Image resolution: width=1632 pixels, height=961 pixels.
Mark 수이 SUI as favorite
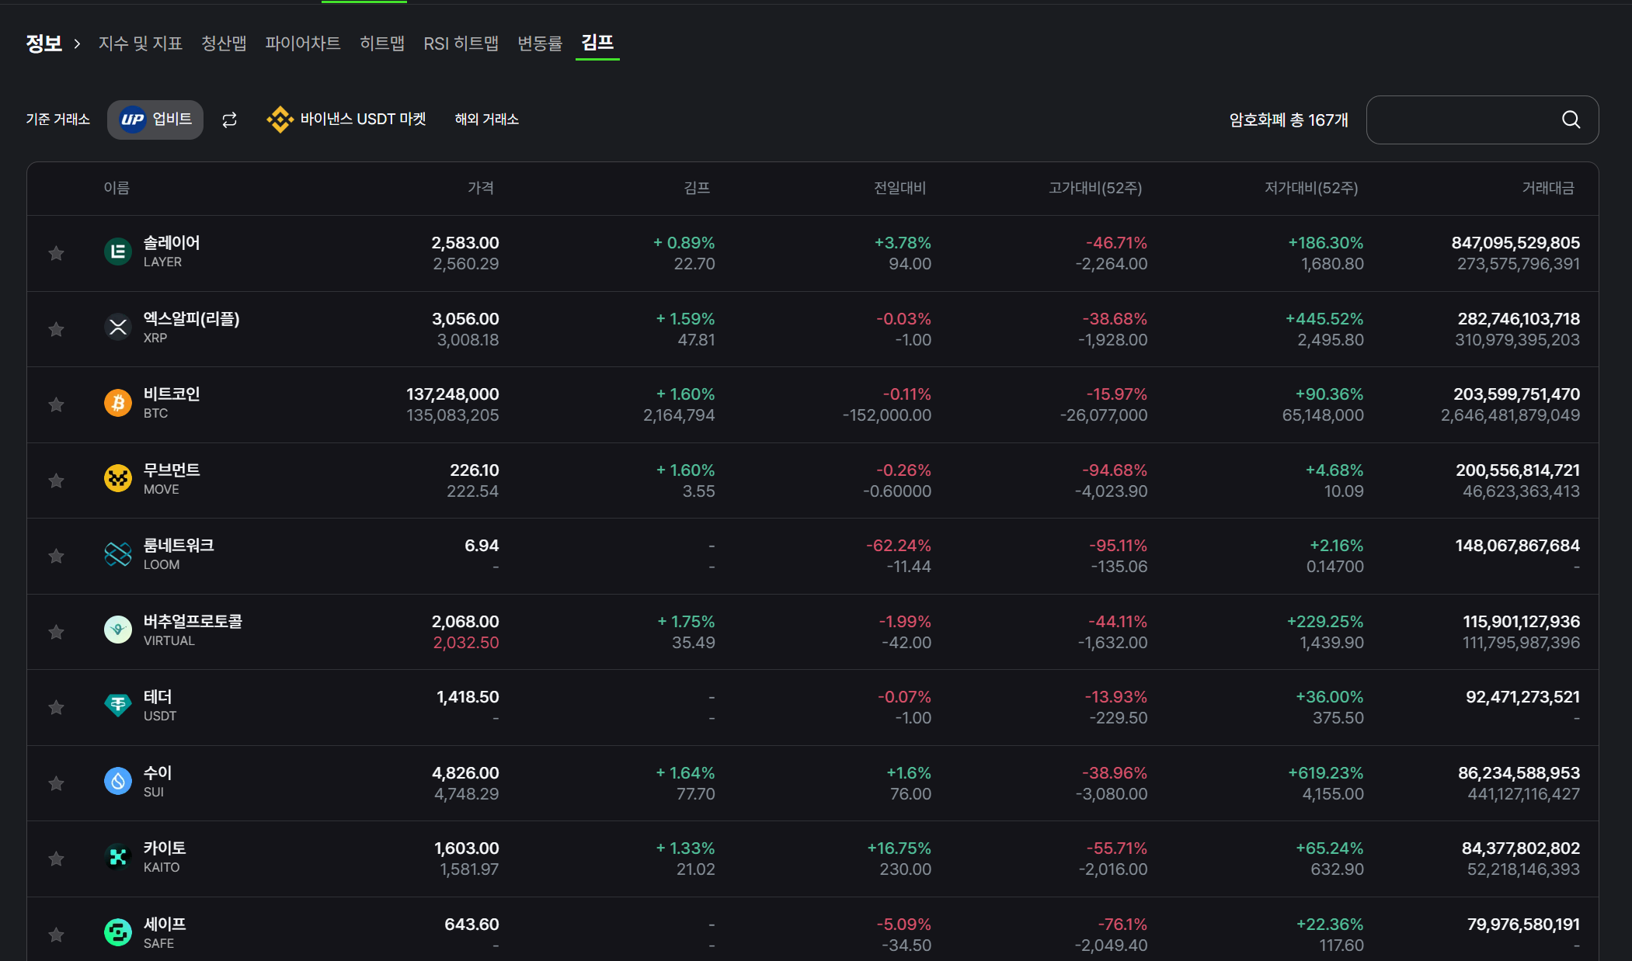tap(56, 783)
